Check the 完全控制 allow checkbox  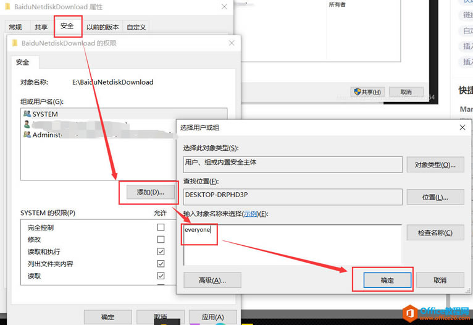point(161,227)
